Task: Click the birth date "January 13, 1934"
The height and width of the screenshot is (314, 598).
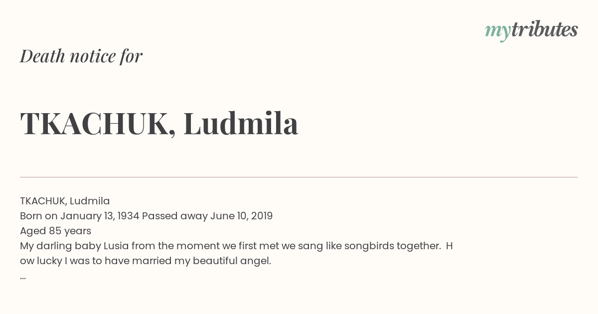Action: tap(100, 216)
